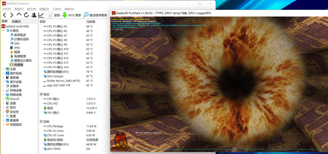Switch to the 菜单 tab
Screen dimensions: 328x154
(x=5, y=21)
